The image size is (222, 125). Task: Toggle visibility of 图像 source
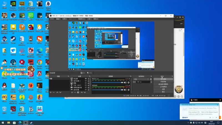pyautogui.click(x=86, y=83)
